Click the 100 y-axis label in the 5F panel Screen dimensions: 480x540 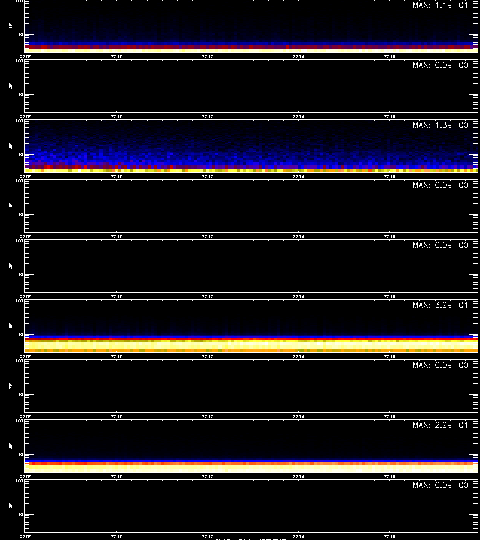(x=20, y=241)
